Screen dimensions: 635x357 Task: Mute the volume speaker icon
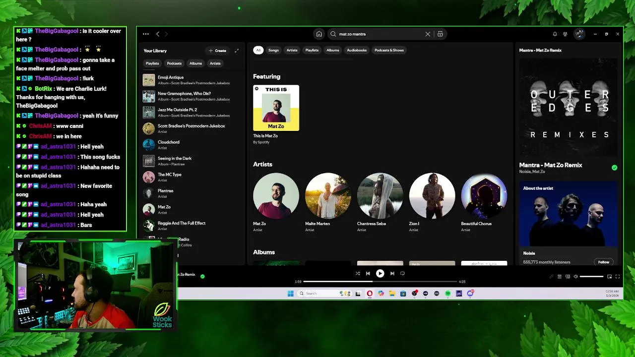click(575, 277)
